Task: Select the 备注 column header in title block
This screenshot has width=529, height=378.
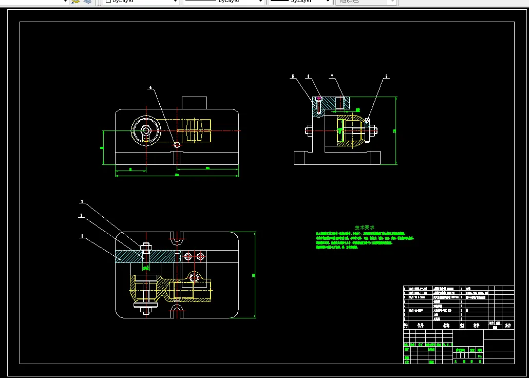Action: pyautogui.click(x=508, y=325)
